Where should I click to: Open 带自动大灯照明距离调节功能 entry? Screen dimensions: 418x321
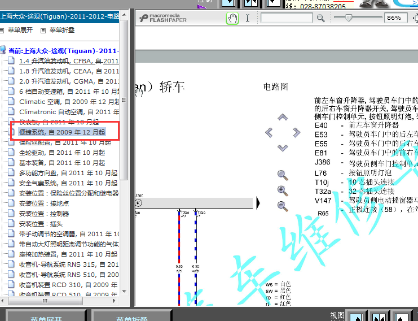(69, 244)
